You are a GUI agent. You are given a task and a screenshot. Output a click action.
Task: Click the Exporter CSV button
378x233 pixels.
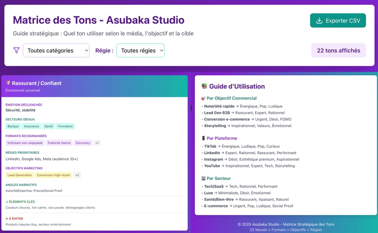(x=338, y=20)
